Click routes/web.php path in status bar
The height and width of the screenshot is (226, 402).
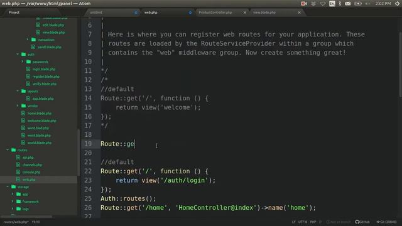click(x=16, y=222)
